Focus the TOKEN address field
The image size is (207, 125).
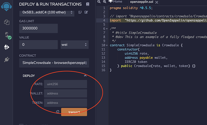click(65, 103)
